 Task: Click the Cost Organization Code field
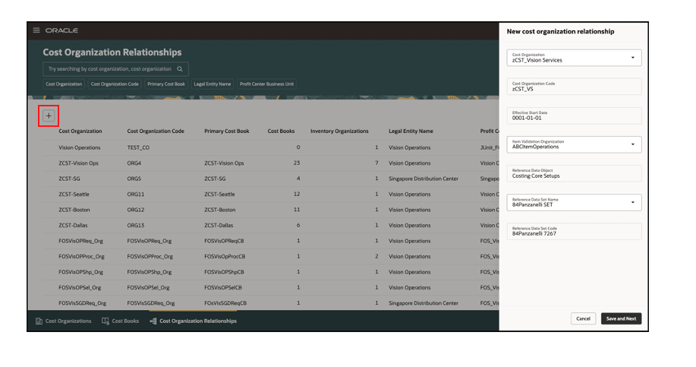point(574,87)
